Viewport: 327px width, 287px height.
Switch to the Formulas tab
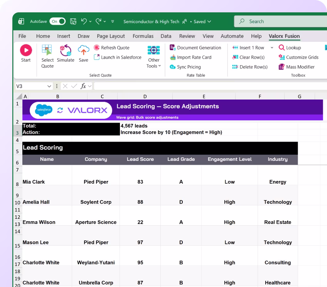point(143,36)
